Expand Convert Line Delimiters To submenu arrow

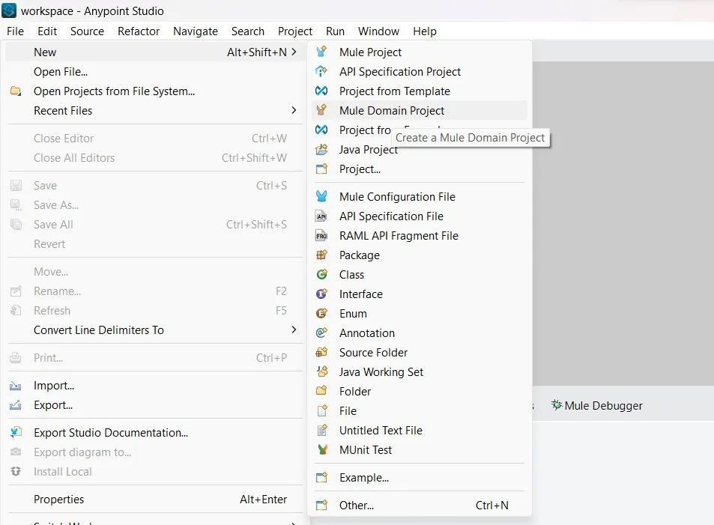point(294,330)
